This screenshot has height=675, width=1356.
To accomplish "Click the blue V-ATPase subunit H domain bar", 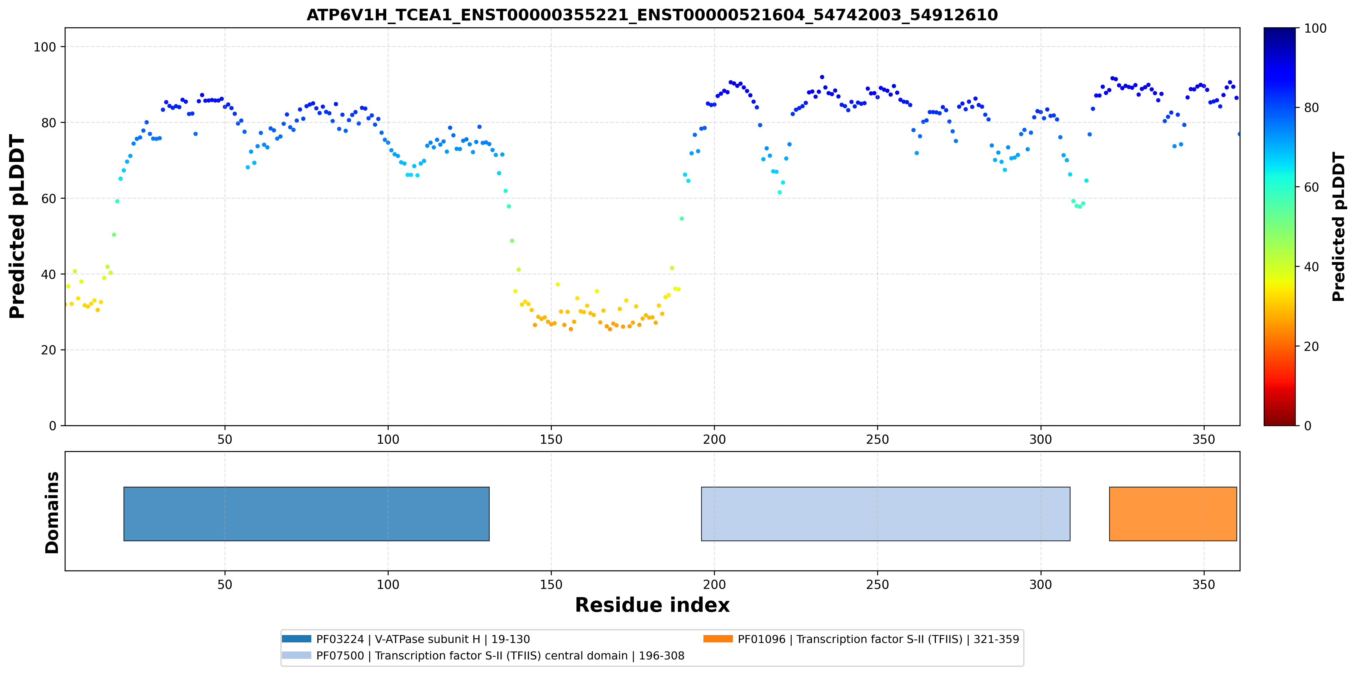I will coord(306,513).
